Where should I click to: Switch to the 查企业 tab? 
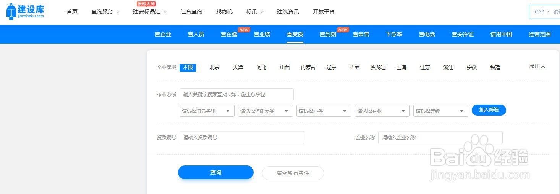click(163, 34)
